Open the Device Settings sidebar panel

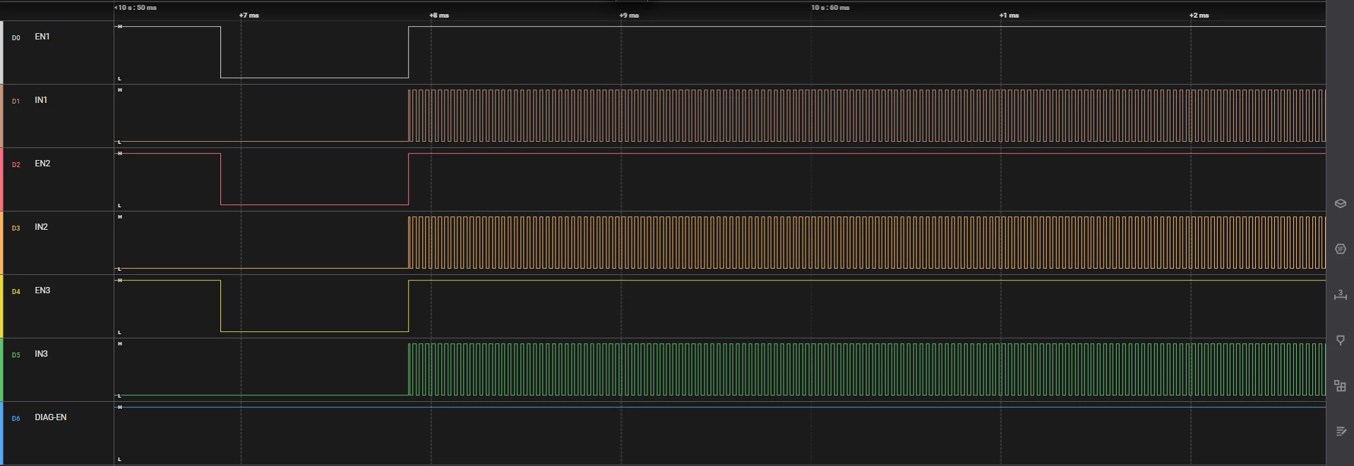click(1340, 203)
